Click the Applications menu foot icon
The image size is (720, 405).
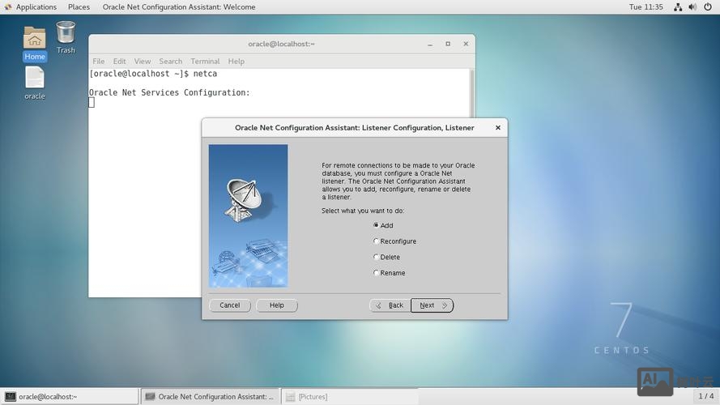pyautogui.click(x=8, y=7)
